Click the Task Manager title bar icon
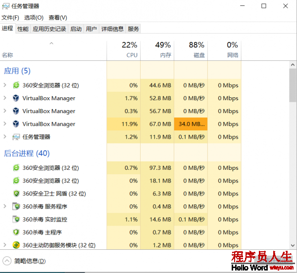 [x=5, y=6]
